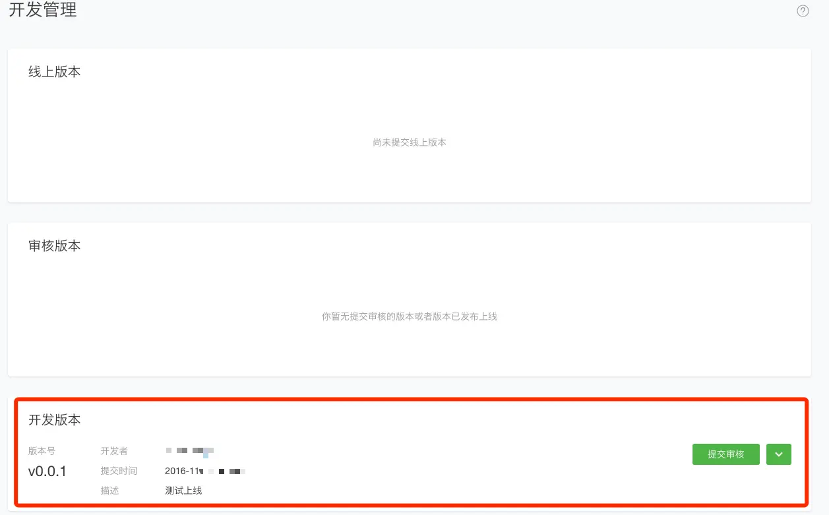Click the 开发者 label
829x515 pixels.
(x=114, y=451)
